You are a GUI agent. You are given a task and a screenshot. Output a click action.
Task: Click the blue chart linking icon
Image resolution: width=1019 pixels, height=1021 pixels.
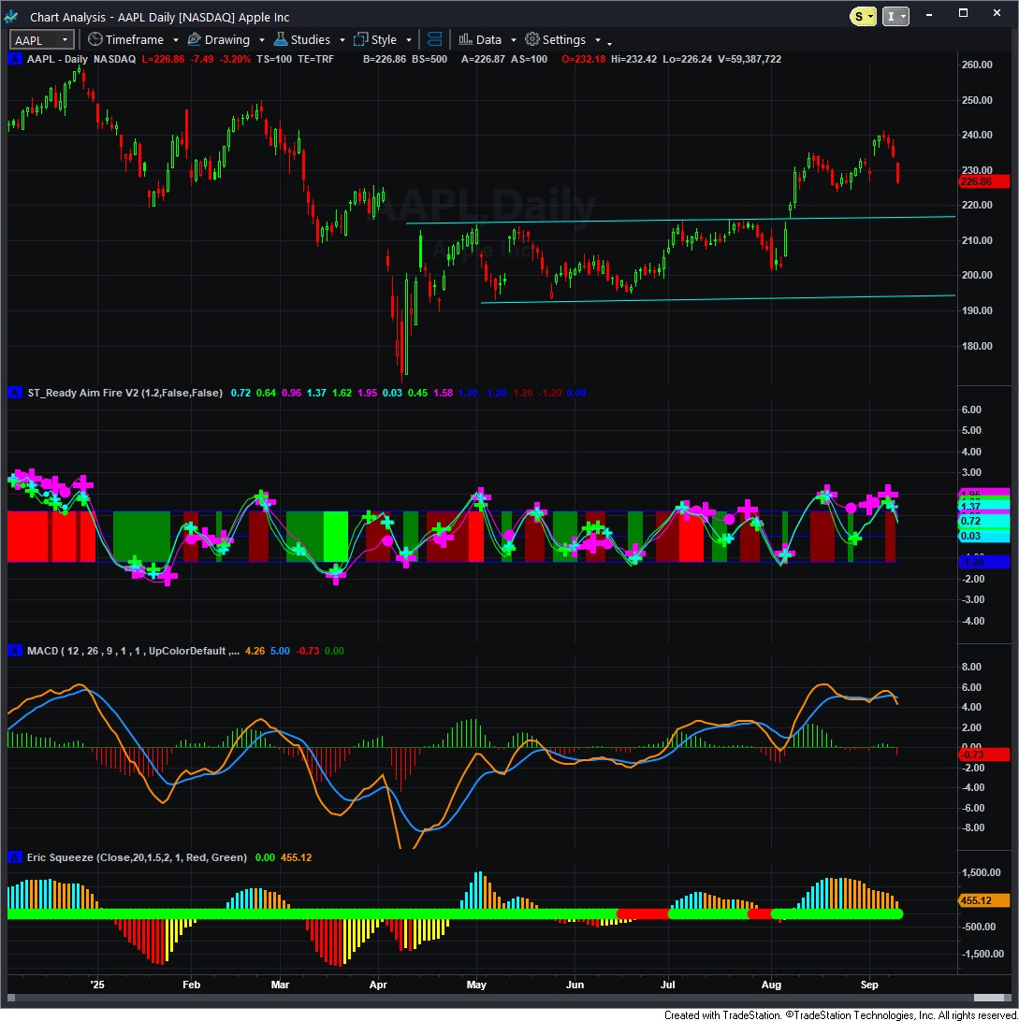tap(434, 39)
